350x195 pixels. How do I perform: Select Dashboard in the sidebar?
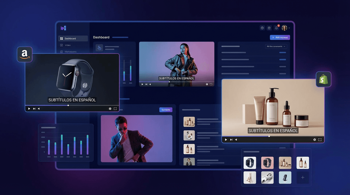(73, 39)
